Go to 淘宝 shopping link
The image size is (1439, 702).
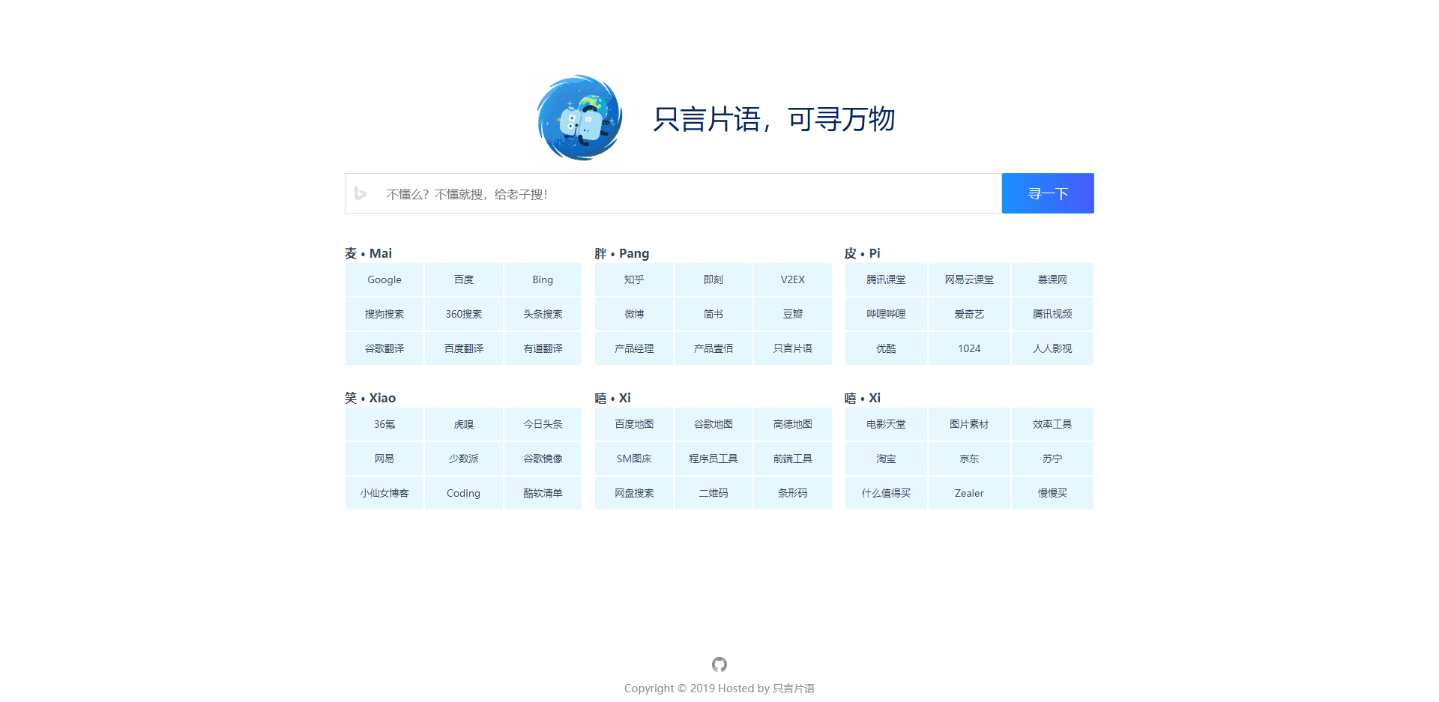point(886,459)
